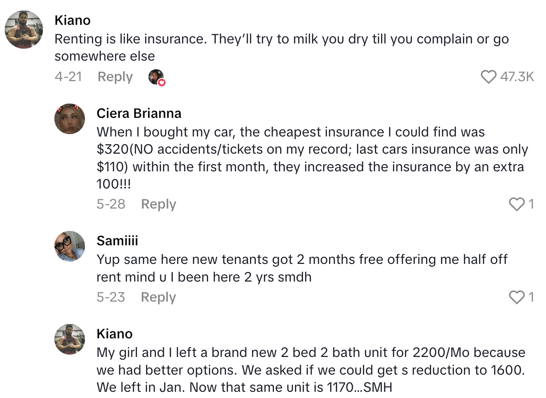Click the 5-23 timestamp under Samiiii's comment
Viewport: 546px width, 398px height.
pos(110,297)
